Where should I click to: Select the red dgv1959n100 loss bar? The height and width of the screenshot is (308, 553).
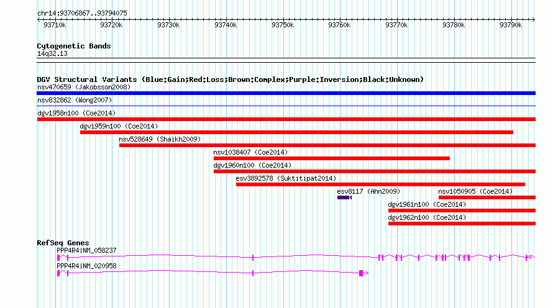click(x=296, y=132)
